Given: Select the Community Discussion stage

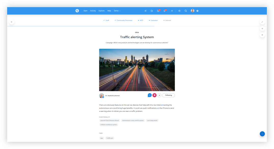Looking at the screenshot, I should (124, 20).
